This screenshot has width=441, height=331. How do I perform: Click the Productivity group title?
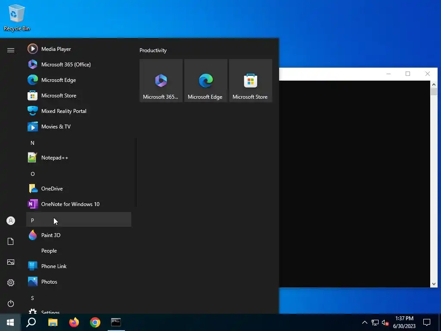coord(153,50)
